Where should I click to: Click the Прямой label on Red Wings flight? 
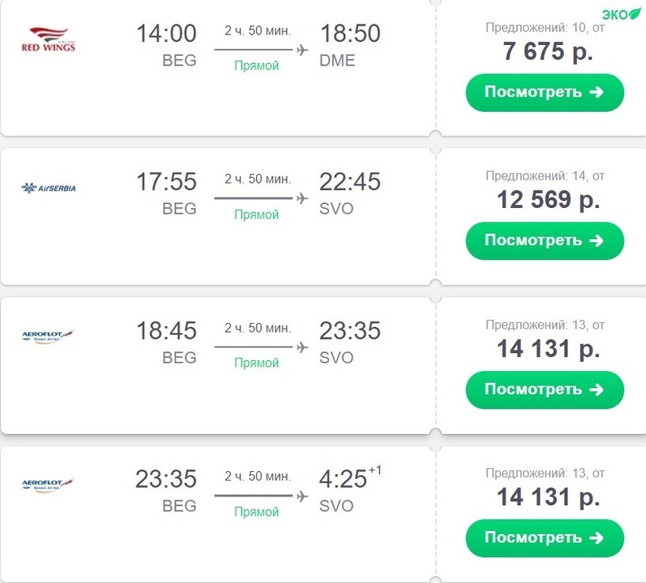pyautogui.click(x=257, y=66)
